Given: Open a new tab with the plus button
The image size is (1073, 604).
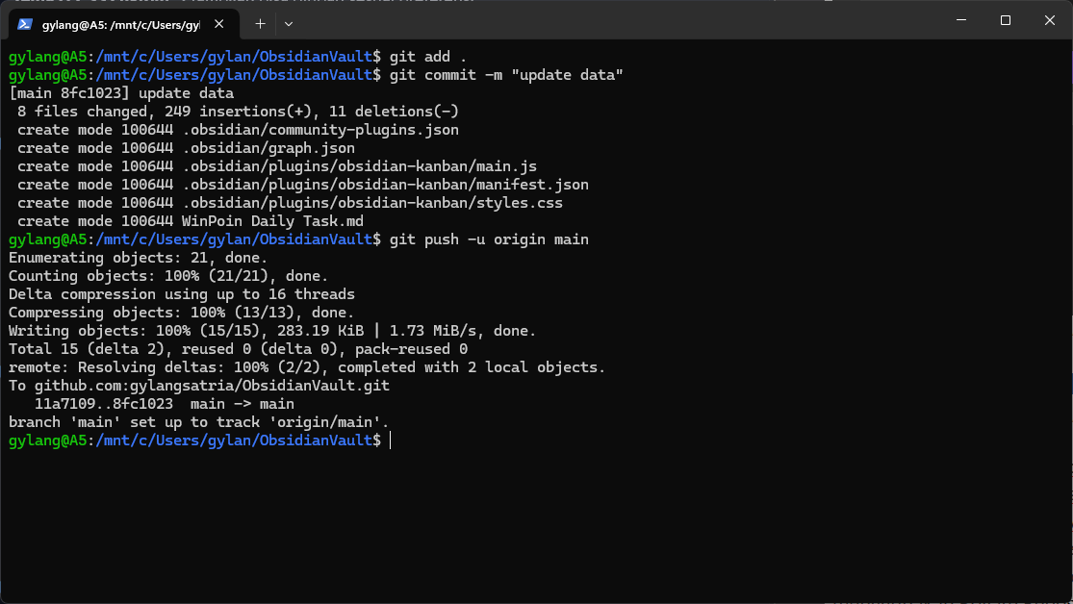Looking at the screenshot, I should point(260,23).
